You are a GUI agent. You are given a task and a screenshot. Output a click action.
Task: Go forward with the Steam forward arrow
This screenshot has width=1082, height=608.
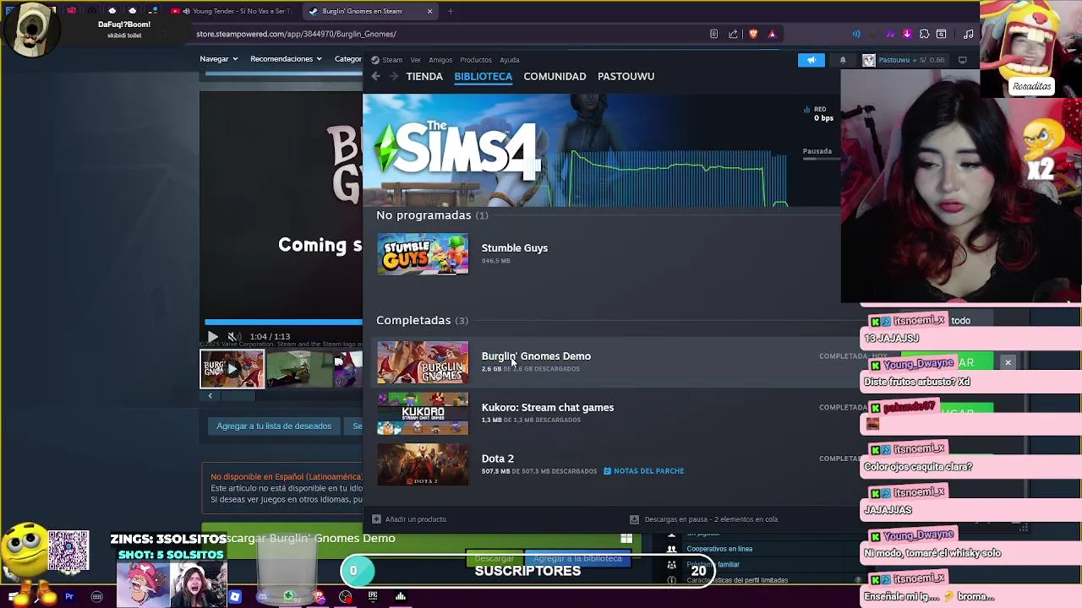(x=393, y=76)
